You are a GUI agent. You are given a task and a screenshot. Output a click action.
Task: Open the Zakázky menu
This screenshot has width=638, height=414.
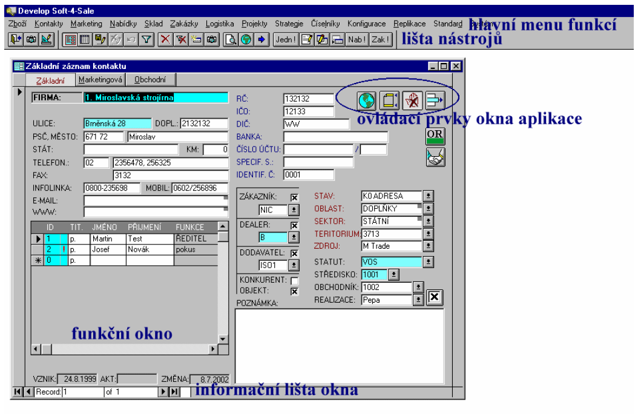[x=184, y=24]
